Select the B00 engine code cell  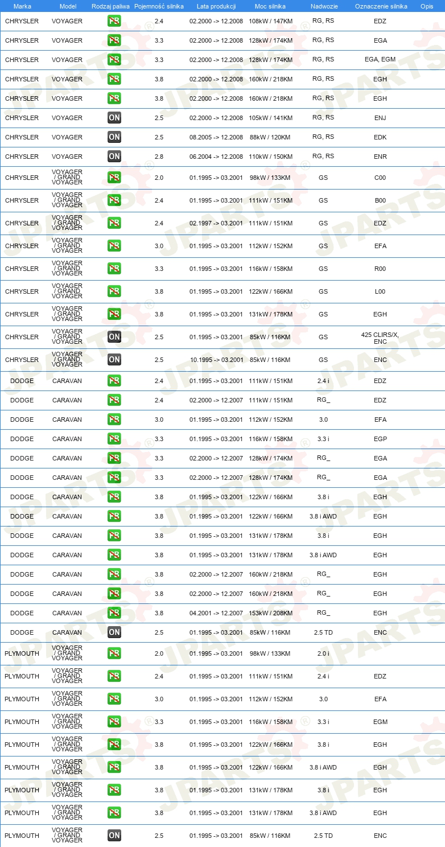(380, 200)
